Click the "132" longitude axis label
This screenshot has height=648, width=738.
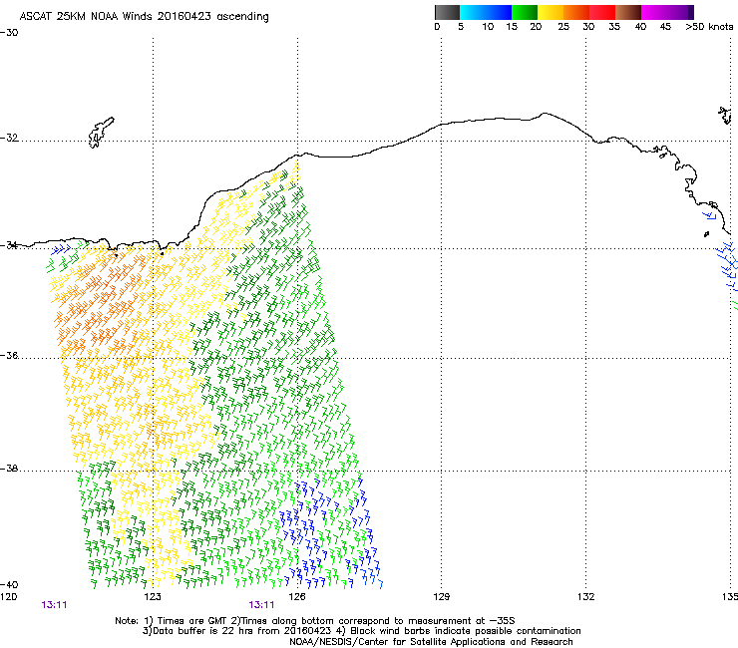[x=585, y=597]
